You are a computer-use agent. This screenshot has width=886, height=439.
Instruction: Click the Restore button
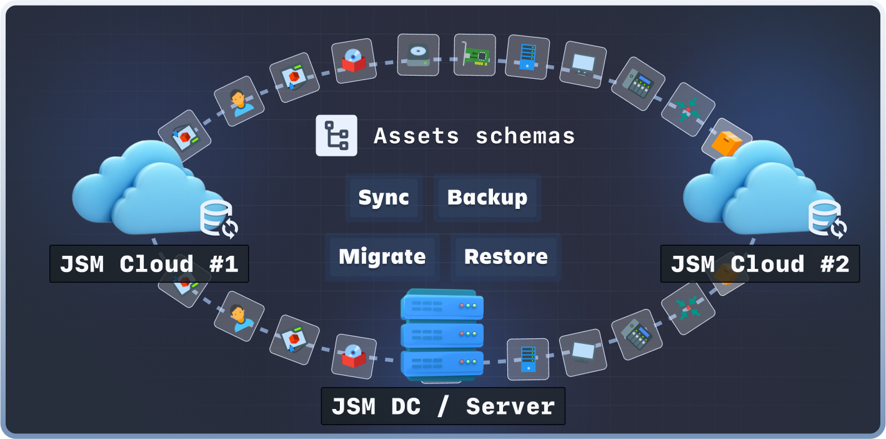(505, 257)
